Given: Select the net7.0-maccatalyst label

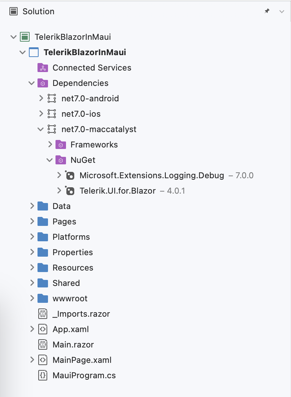Looking at the screenshot, I should (99, 129).
